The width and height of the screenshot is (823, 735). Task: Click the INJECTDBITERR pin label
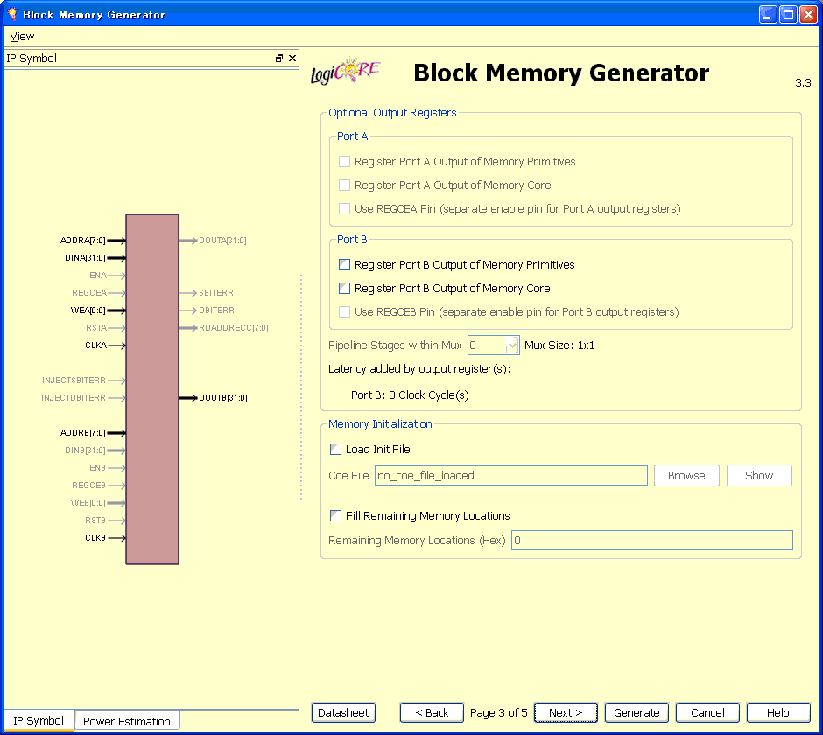click(x=74, y=397)
